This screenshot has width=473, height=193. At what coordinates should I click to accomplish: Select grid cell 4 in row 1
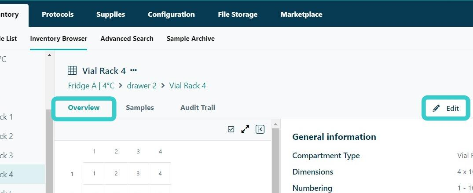click(160, 173)
